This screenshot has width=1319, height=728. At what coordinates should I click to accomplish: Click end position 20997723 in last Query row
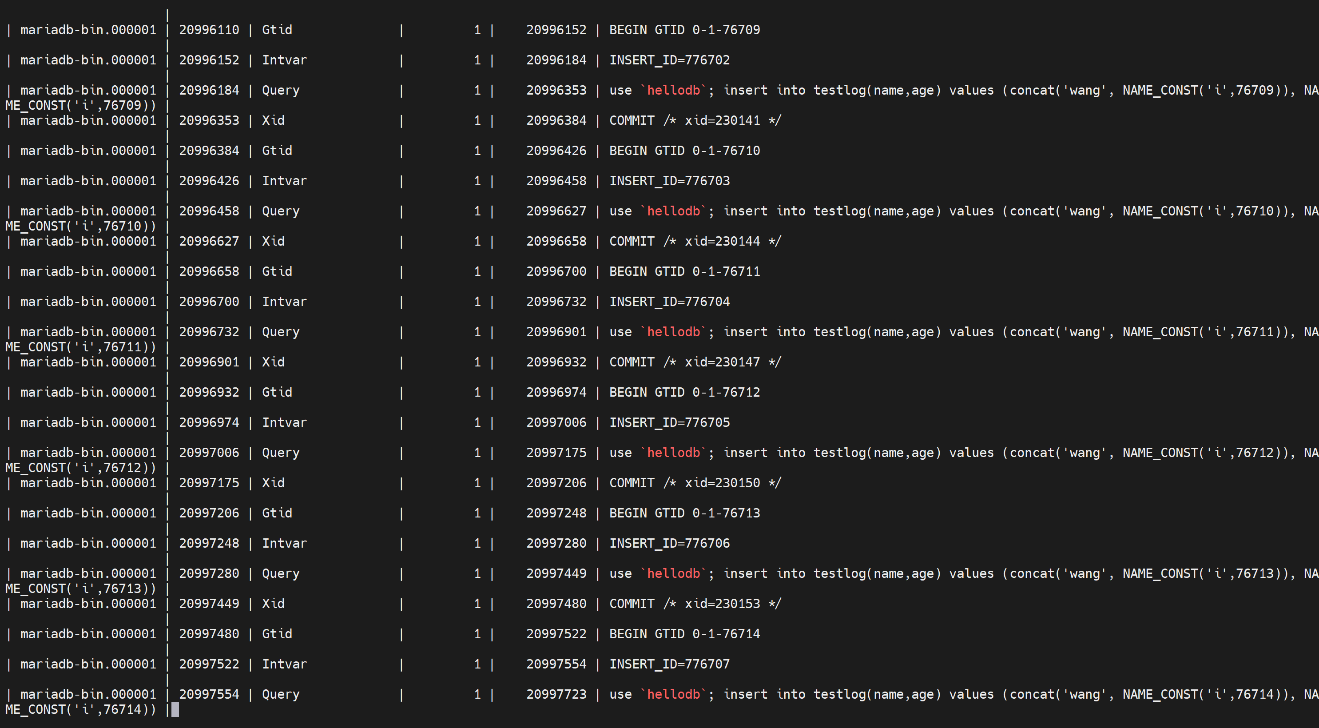pyautogui.click(x=556, y=694)
